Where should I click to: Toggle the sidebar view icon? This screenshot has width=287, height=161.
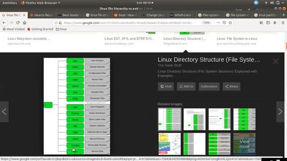[x=268, y=23]
